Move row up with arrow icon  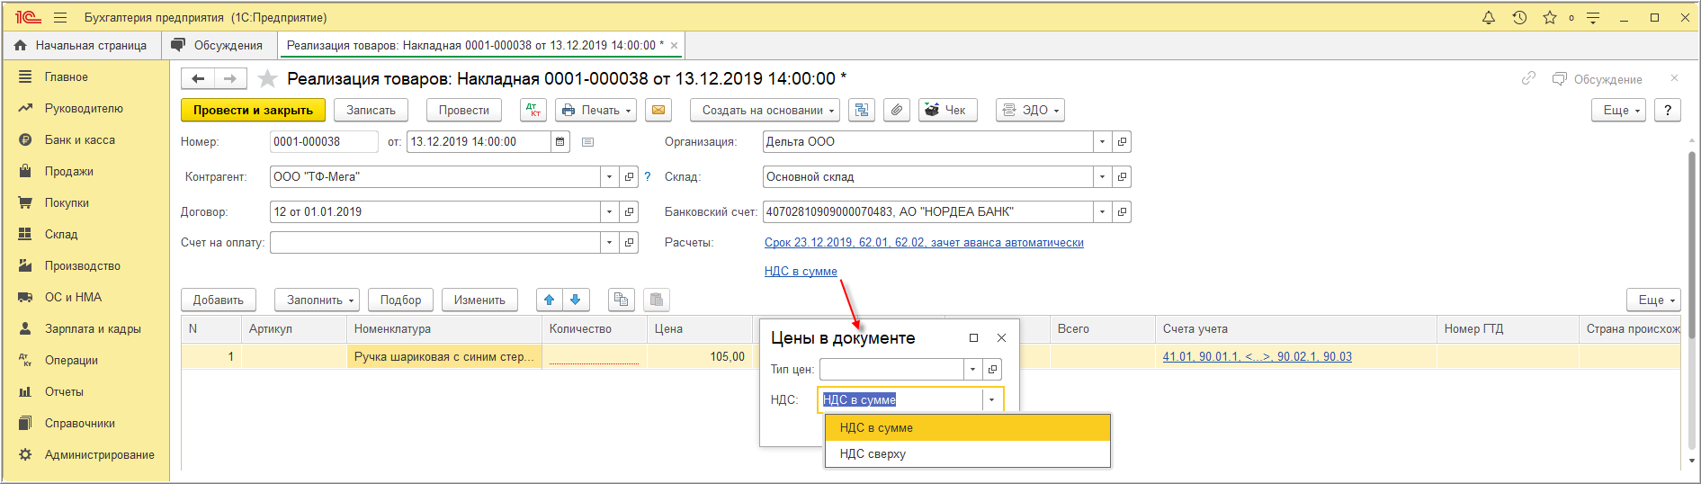tap(550, 300)
